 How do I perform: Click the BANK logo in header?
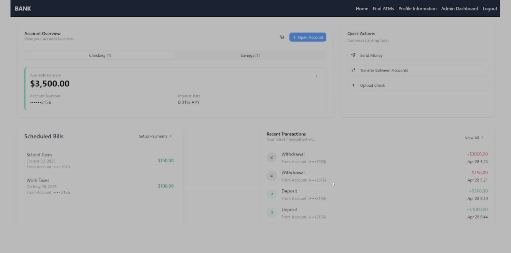point(23,8)
